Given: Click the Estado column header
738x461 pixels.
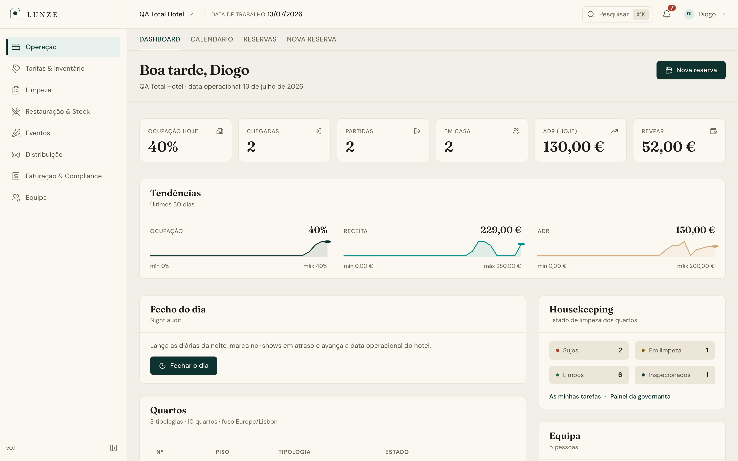Looking at the screenshot, I should (x=397, y=452).
